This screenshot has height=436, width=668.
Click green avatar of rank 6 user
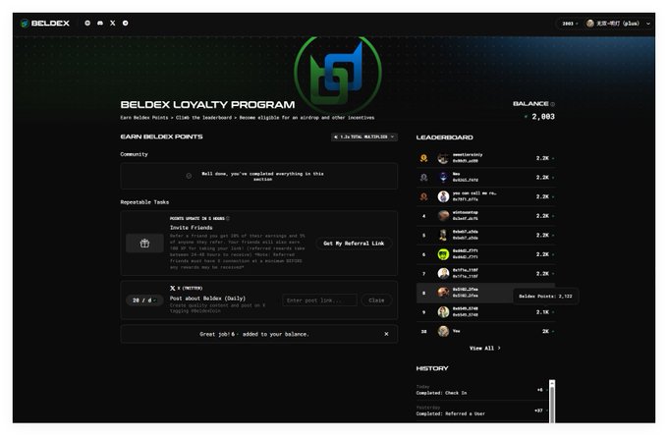[x=443, y=254]
